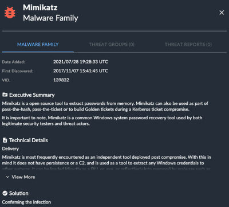Select the Malware Family tab
229x207 pixels.
coord(38,45)
